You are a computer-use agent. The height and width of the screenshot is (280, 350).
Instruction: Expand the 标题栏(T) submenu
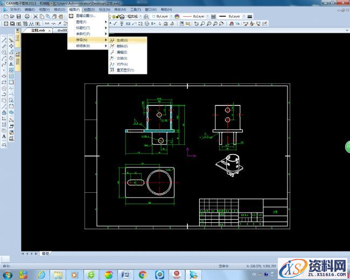click(x=83, y=28)
